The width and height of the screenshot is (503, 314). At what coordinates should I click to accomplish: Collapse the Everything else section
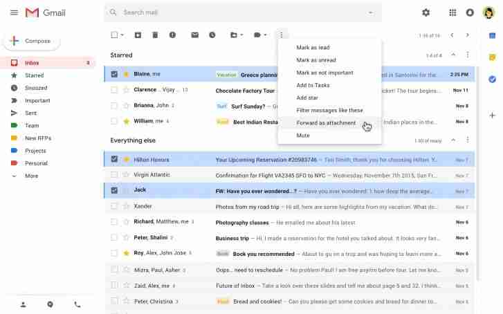tap(453, 140)
